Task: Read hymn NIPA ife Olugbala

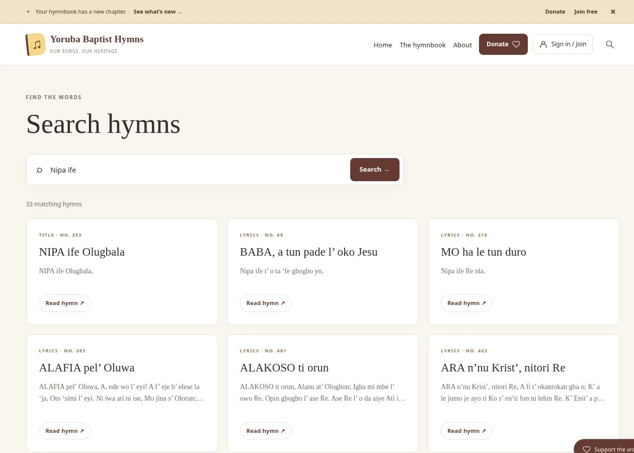Action: click(65, 303)
